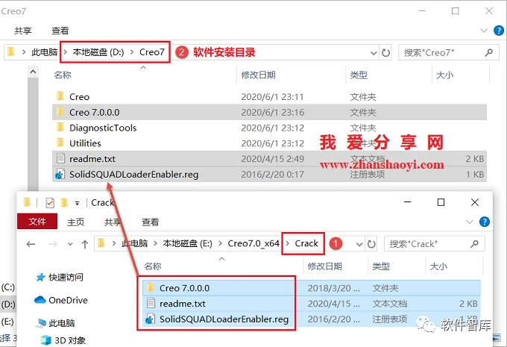Expand the ribbon in Creo7 window
Viewport: 507px width, 347px height.
[484, 31]
